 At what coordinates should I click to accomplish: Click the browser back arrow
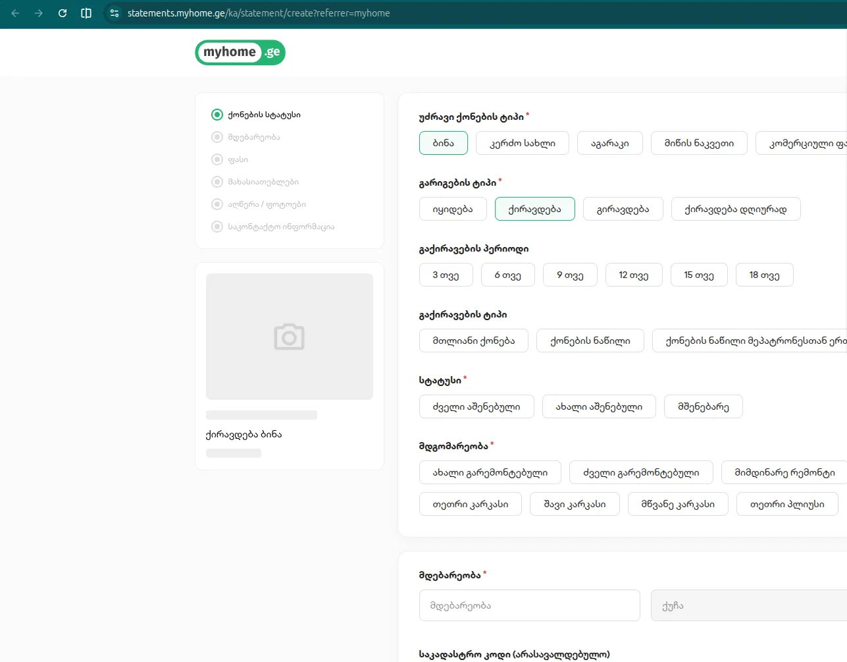[x=16, y=13]
